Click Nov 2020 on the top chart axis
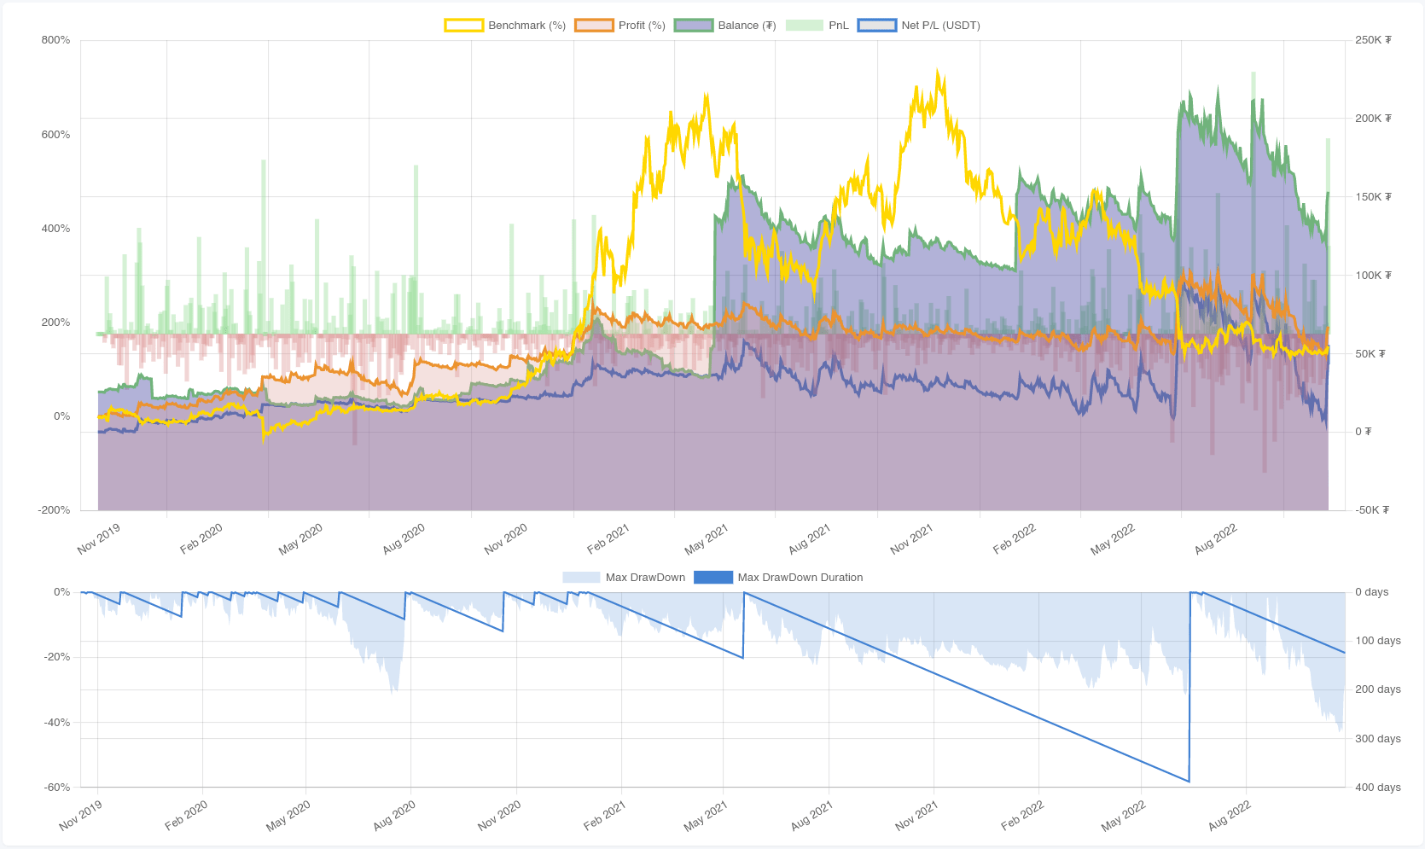1425x849 pixels. tap(506, 539)
